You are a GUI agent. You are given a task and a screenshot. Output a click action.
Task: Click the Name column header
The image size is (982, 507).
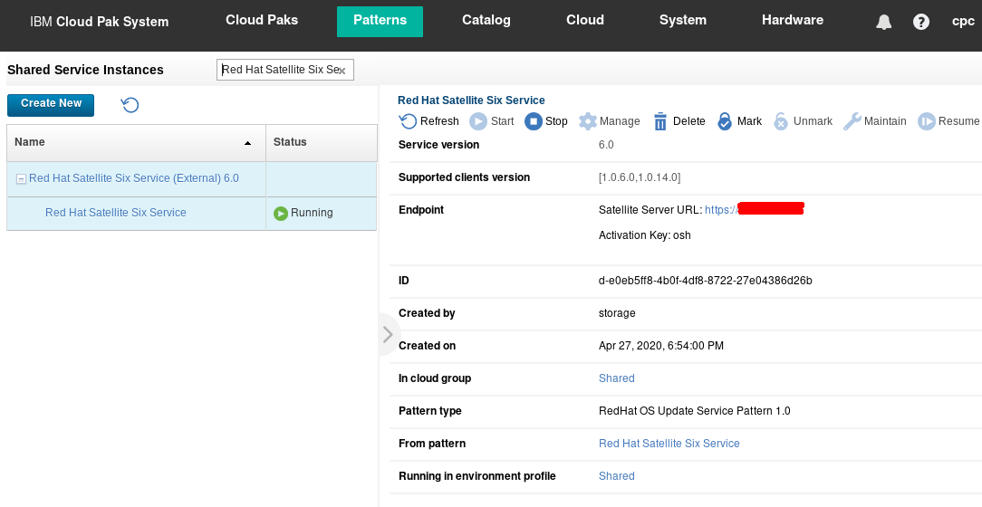137,143
